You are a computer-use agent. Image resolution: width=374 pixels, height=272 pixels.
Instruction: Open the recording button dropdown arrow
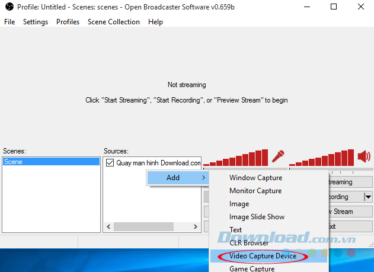(x=368, y=197)
